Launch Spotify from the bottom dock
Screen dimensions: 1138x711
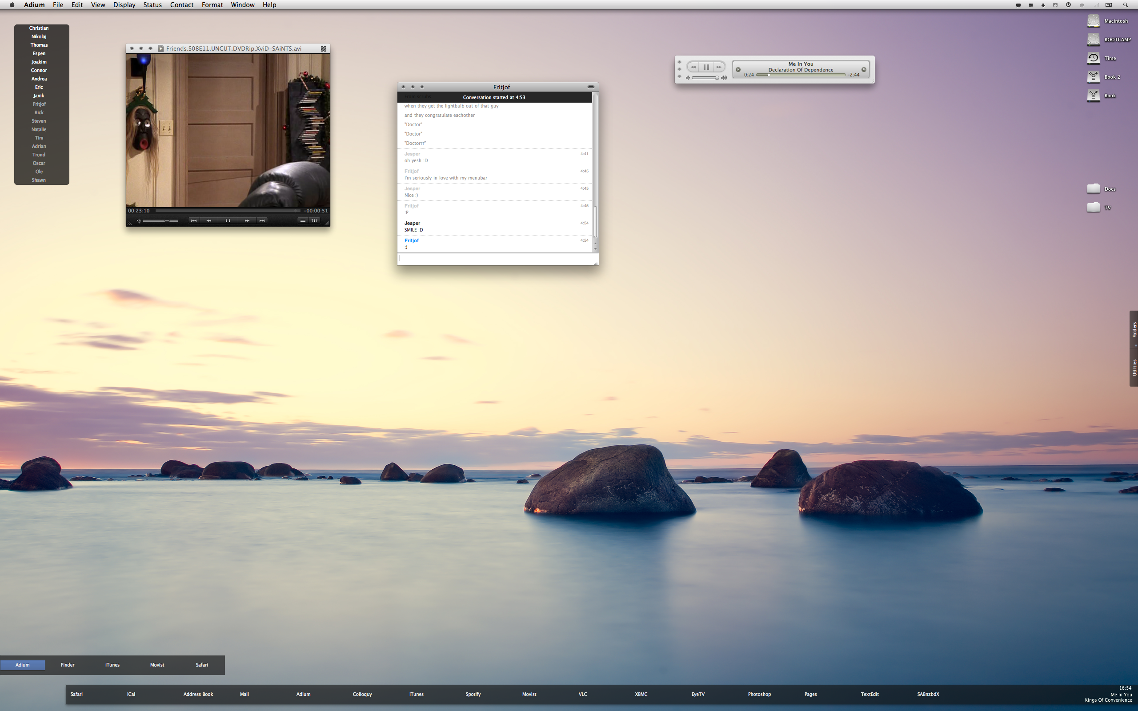point(473,695)
